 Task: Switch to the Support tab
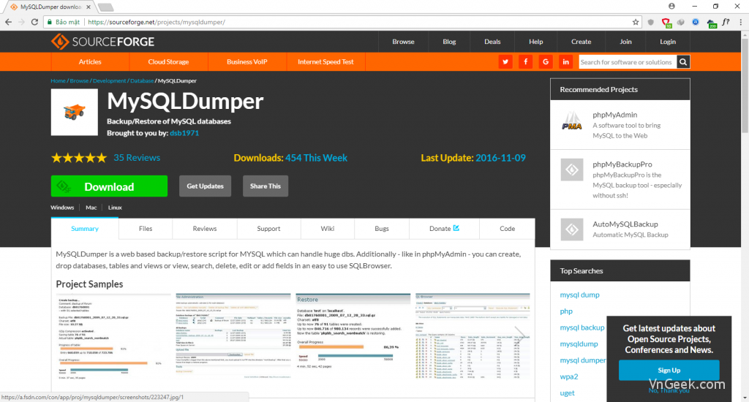[x=268, y=229]
